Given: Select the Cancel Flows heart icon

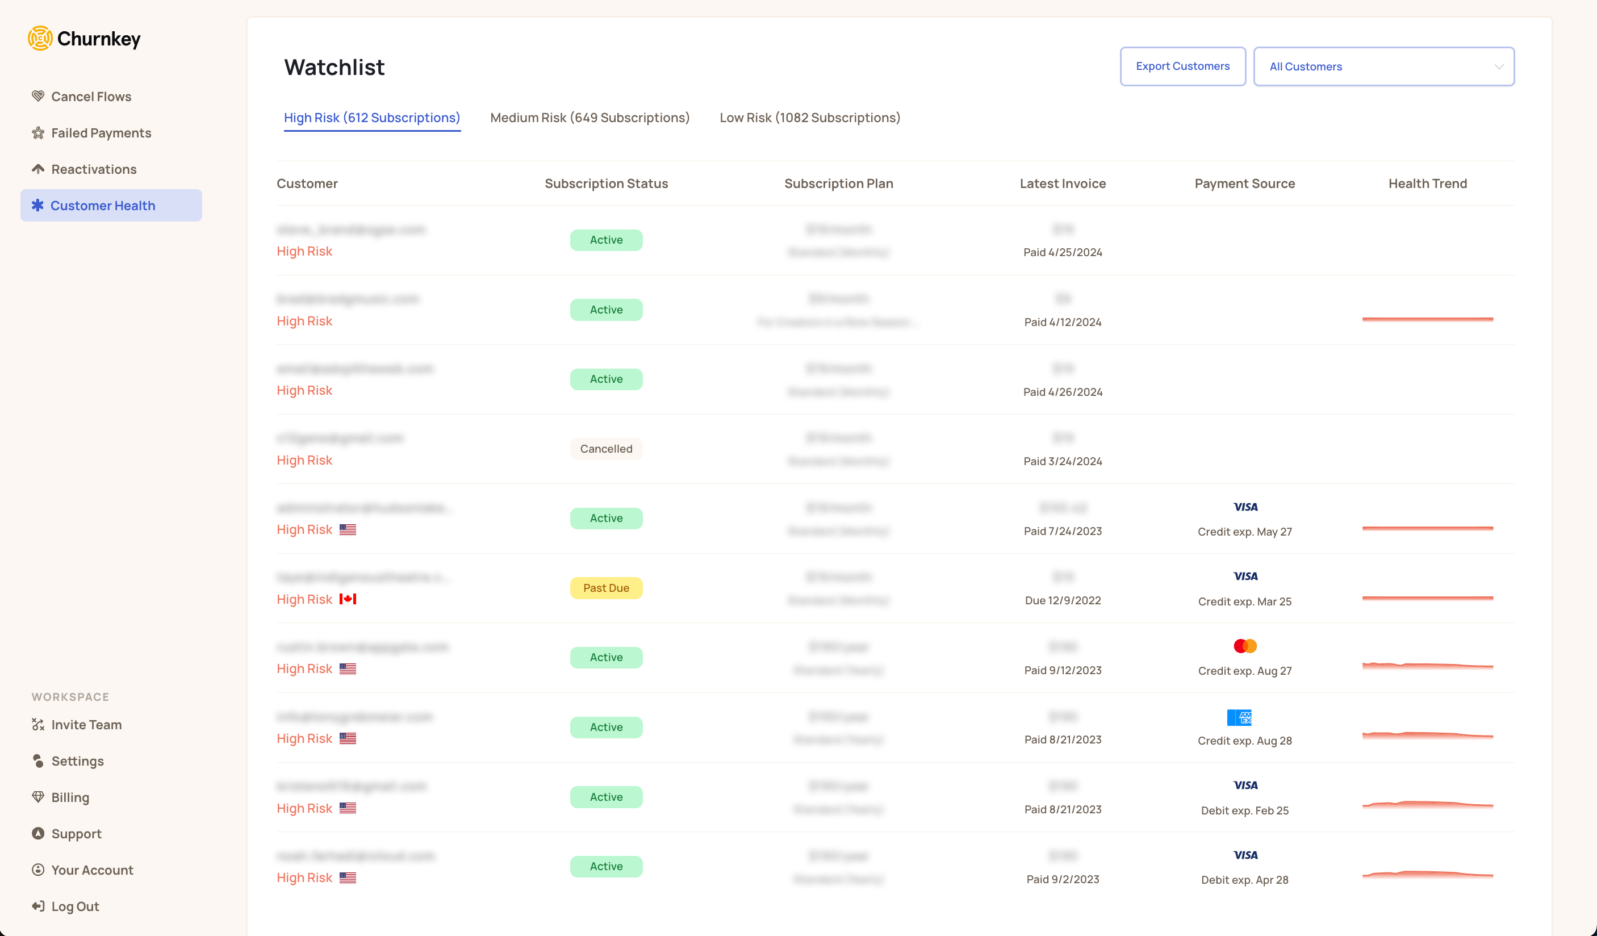Looking at the screenshot, I should tap(39, 95).
